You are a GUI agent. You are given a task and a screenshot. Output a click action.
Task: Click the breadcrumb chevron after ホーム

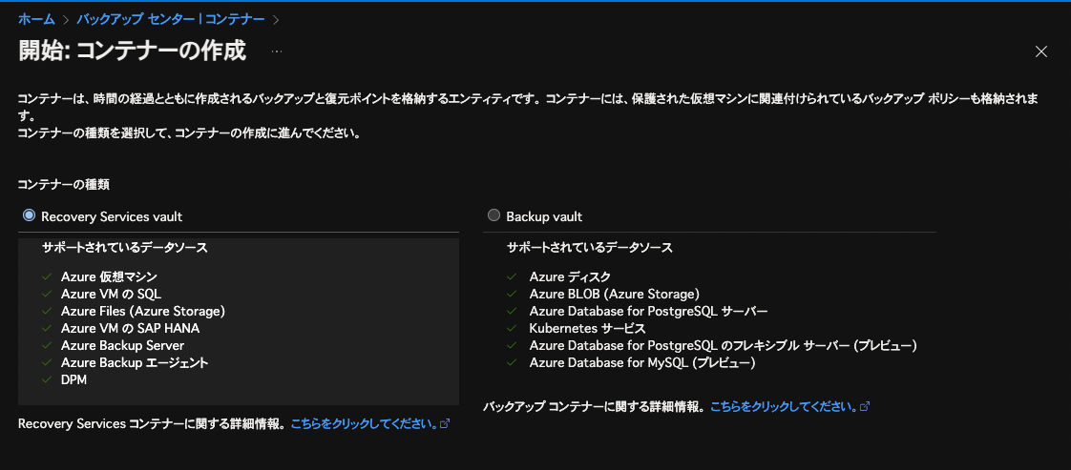tap(66, 18)
